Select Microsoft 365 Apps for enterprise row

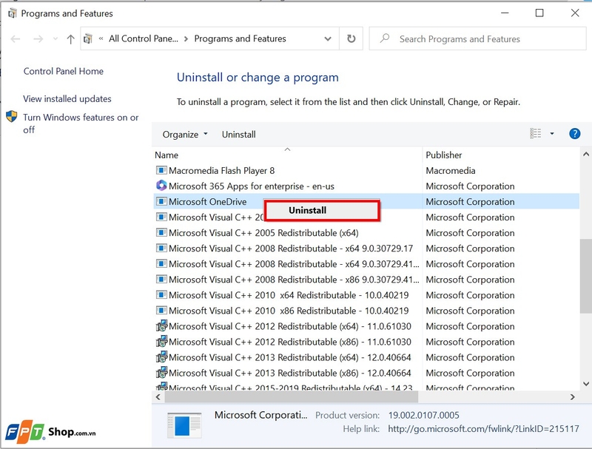coord(366,186)
